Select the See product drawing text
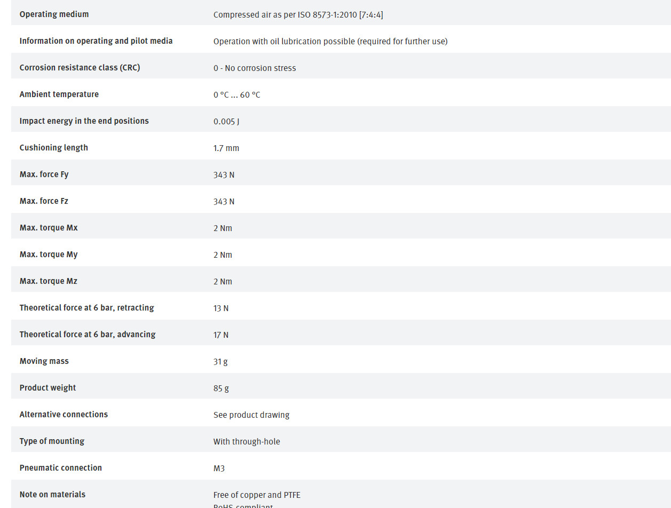671x508 pixels. point(251,415)
